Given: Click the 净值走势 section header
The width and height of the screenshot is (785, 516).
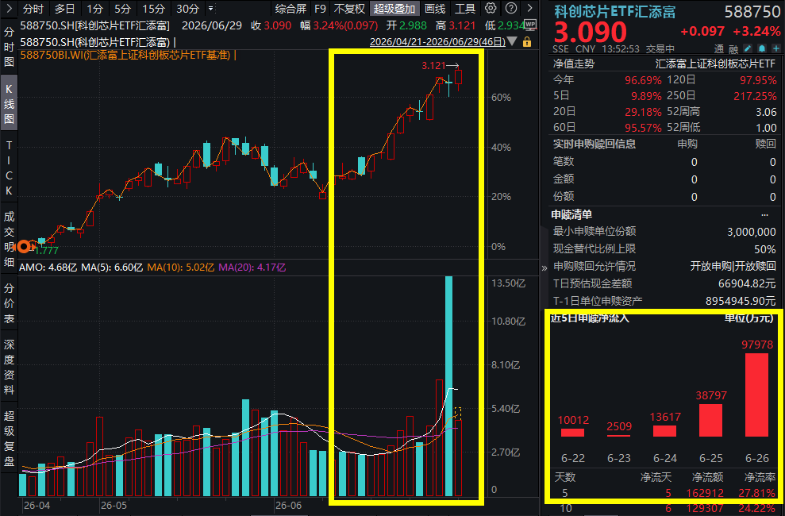Looking at the screenshot, I should [574, 64].
